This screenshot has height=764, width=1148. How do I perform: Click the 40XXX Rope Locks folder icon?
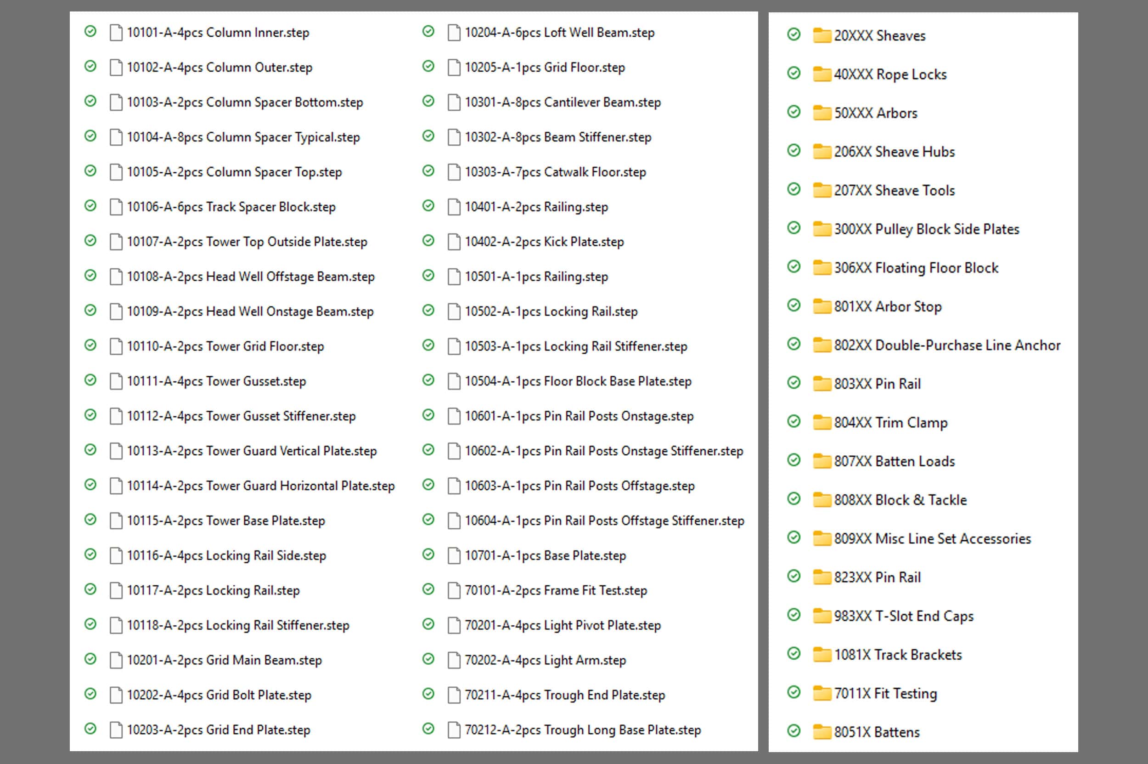pyautogui.click(x=822, y=74)
